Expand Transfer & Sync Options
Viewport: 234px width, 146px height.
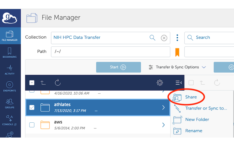tap(177, 67)
